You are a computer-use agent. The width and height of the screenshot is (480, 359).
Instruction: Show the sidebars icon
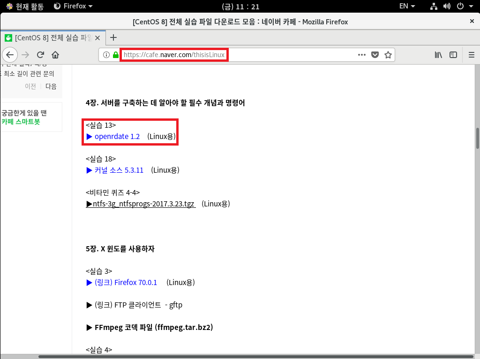[453, 55]
